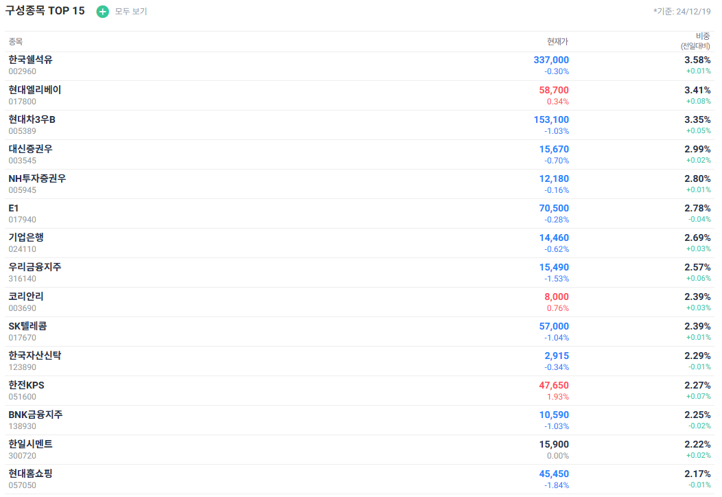Click ticker code 017800
722x497 pixels.
pyautogui.click(x=22, y=102)
